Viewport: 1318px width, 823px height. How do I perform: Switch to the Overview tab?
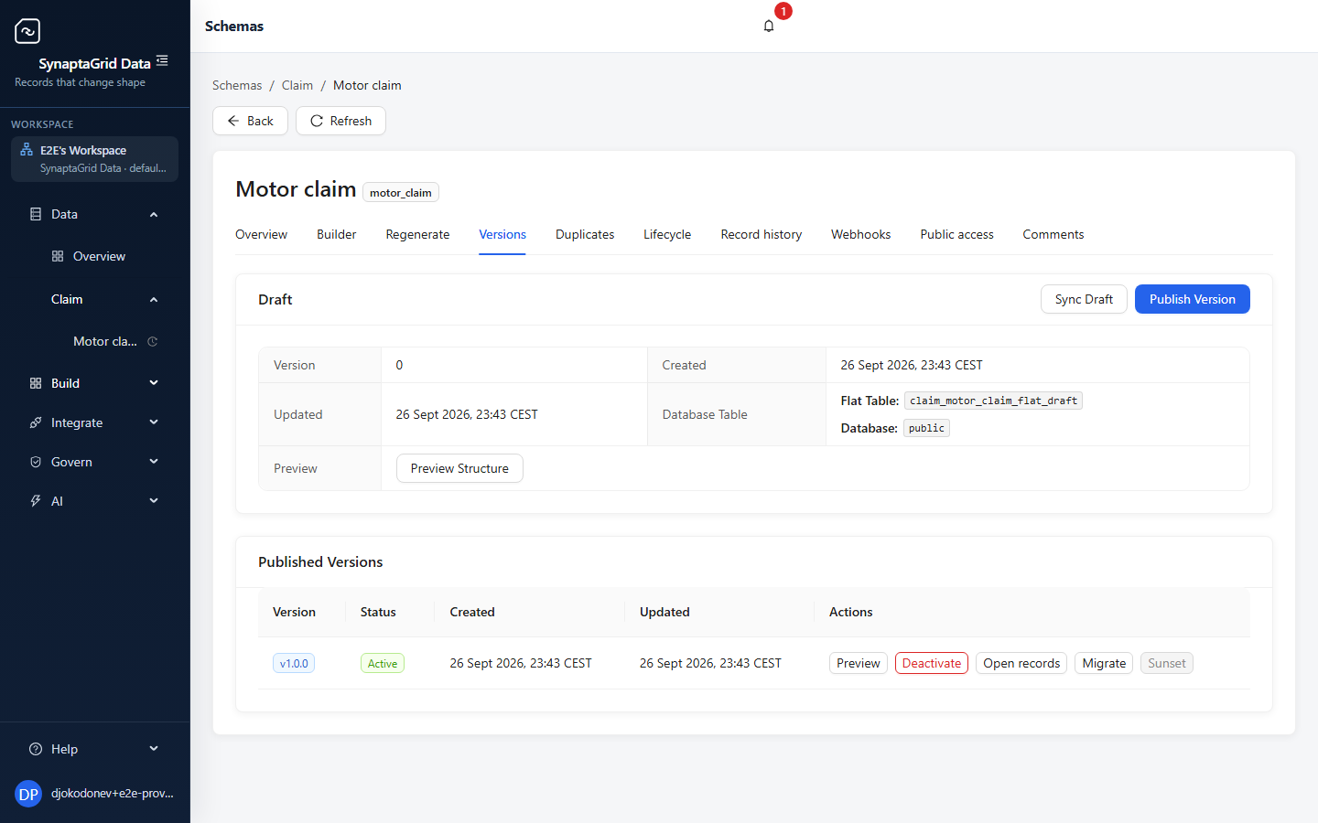pos(261,234)
